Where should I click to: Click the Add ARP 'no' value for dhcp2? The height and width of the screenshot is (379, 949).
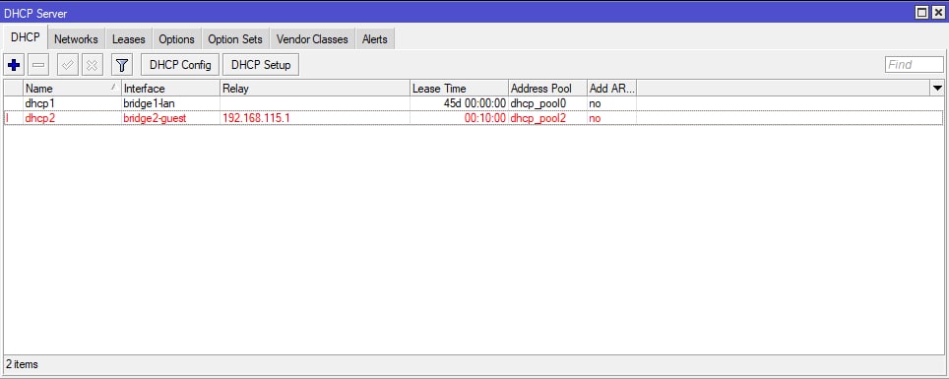[x=595, y=119]
